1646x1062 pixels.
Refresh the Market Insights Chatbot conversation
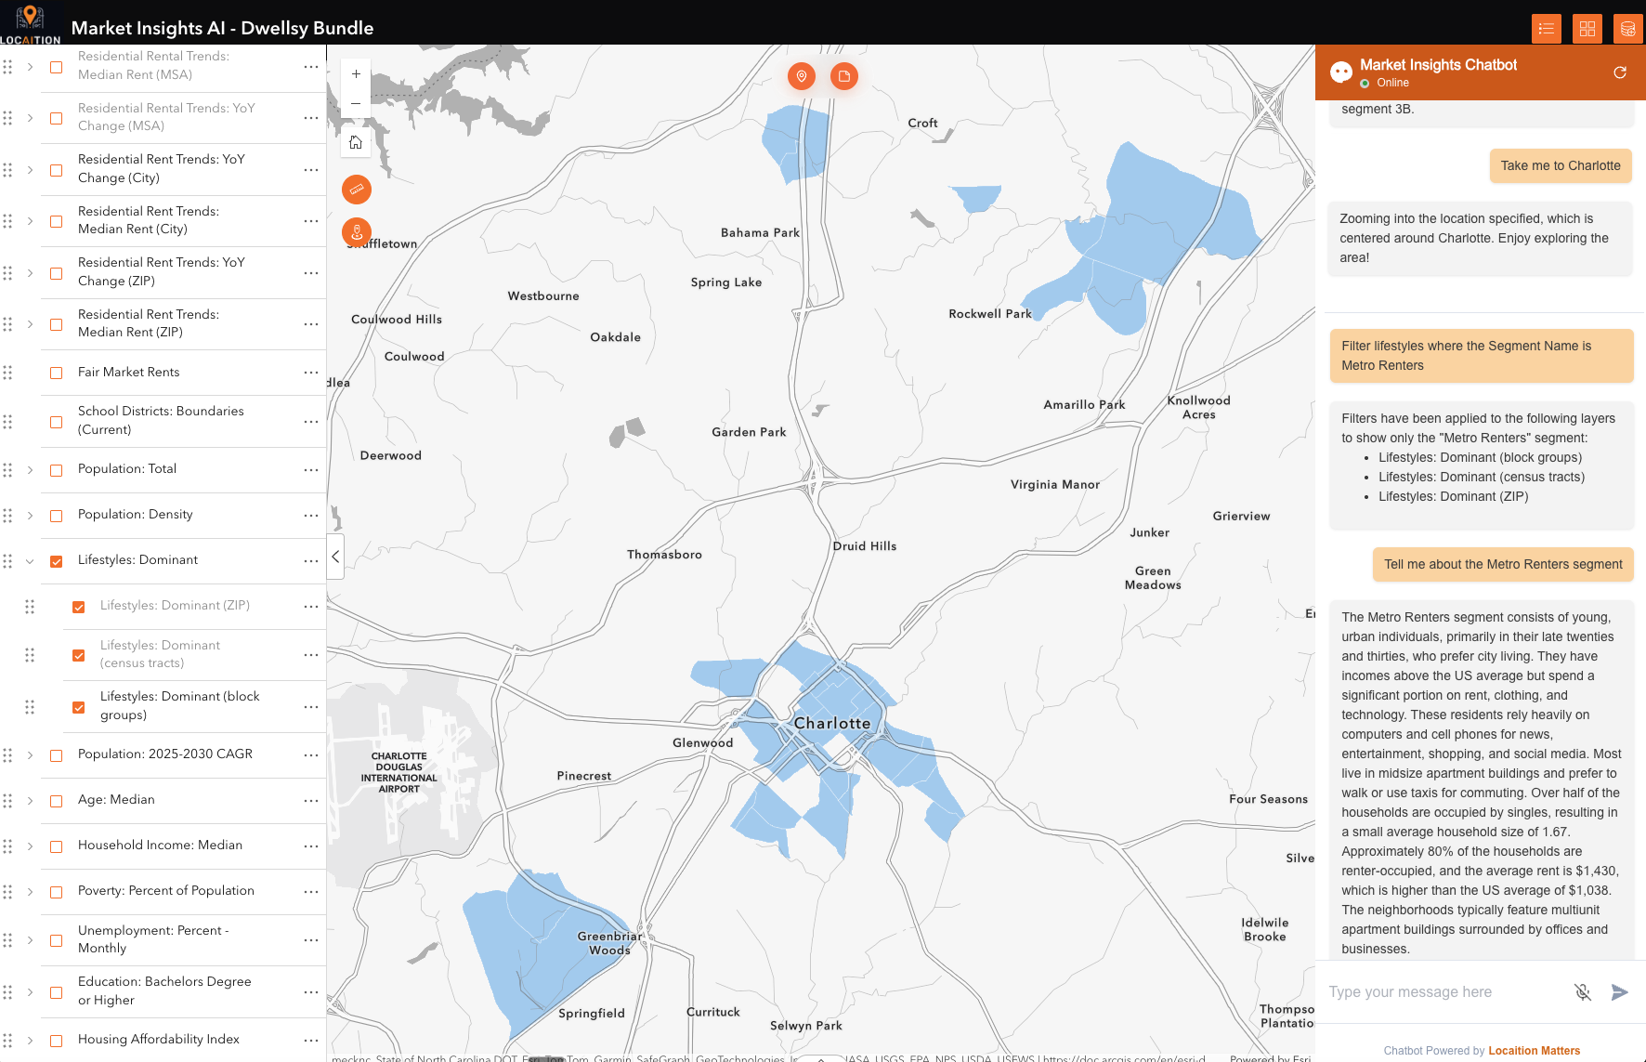(1620, 72)
